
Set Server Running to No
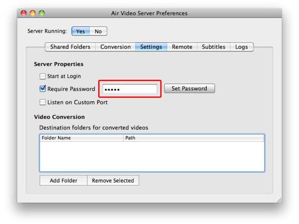(x=98, y=31)
